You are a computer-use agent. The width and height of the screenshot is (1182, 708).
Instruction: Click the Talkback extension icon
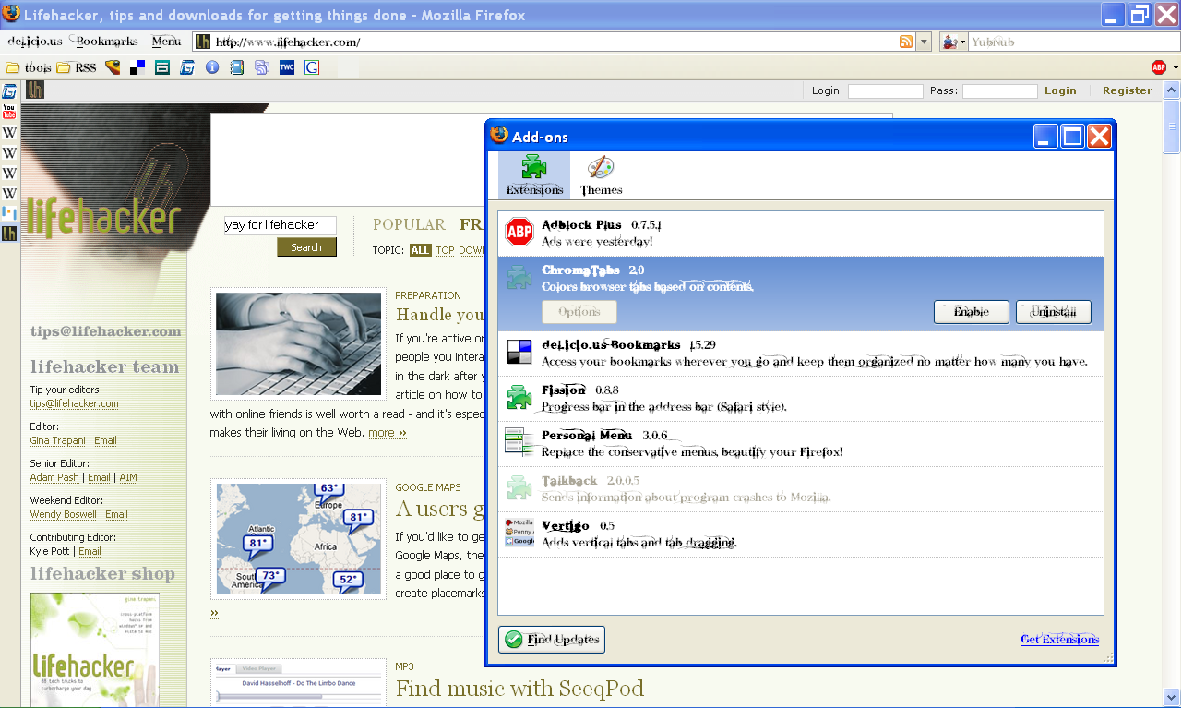[519, 486]
